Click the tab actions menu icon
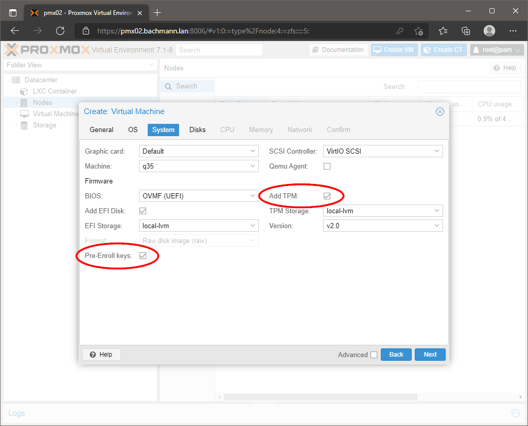Viewport: 528px width, 426px height. (x=13, y=13)
